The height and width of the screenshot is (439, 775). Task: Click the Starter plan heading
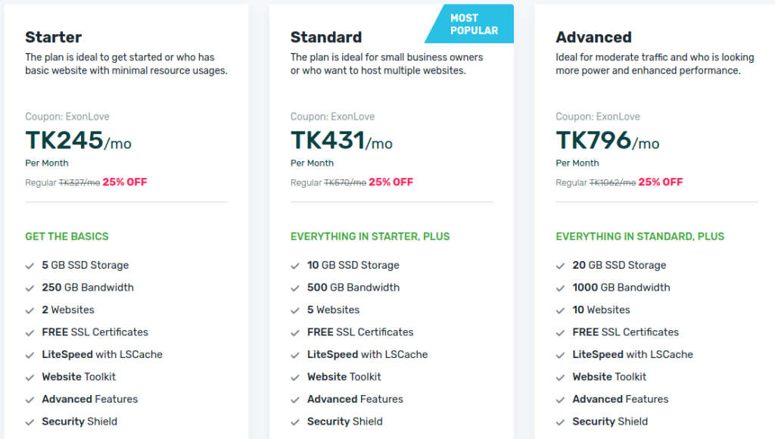pyautogui.click(x=53, y=36)
